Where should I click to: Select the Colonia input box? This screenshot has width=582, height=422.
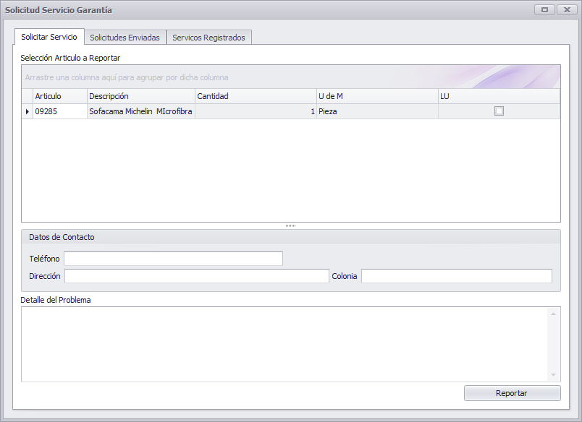pyautogui.click(x=457, y=276)
